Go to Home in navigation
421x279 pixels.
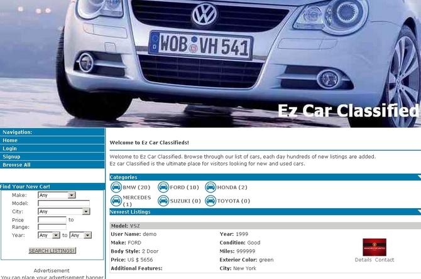(52, 140)
